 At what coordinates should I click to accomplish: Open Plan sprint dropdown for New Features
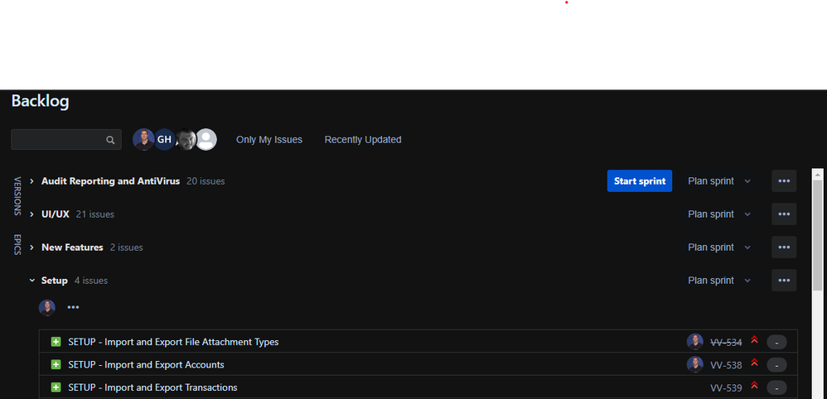pyautogui.click(x=719, y=248)
